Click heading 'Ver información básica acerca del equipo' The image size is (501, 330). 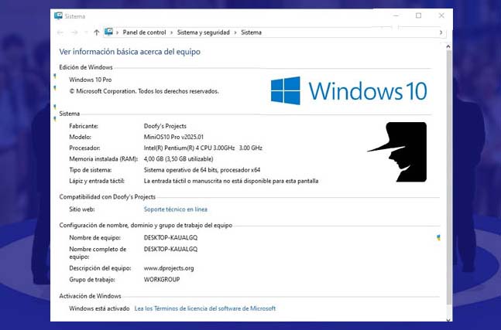(130, 52)
